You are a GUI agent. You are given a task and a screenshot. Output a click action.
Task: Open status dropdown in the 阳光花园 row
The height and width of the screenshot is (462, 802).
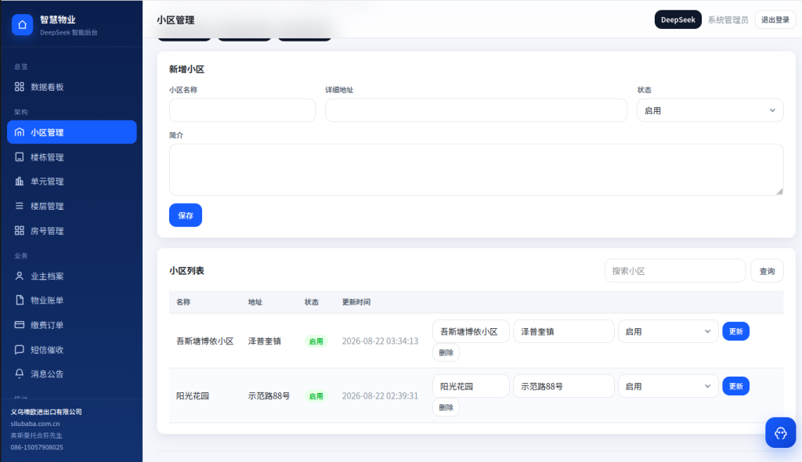pyautogui.click(x=668, y=386)
